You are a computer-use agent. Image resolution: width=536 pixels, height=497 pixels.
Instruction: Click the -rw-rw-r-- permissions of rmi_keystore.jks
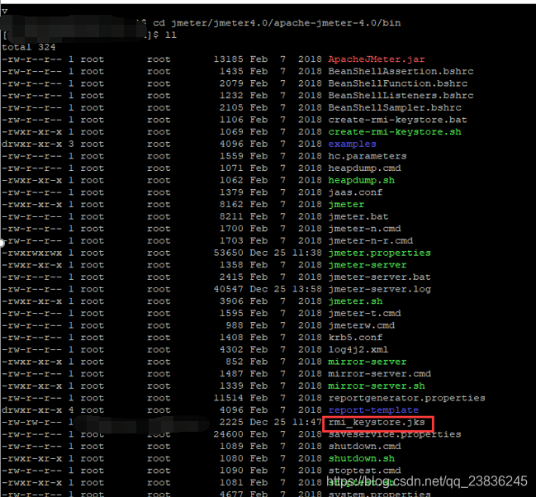click(31, 423)
